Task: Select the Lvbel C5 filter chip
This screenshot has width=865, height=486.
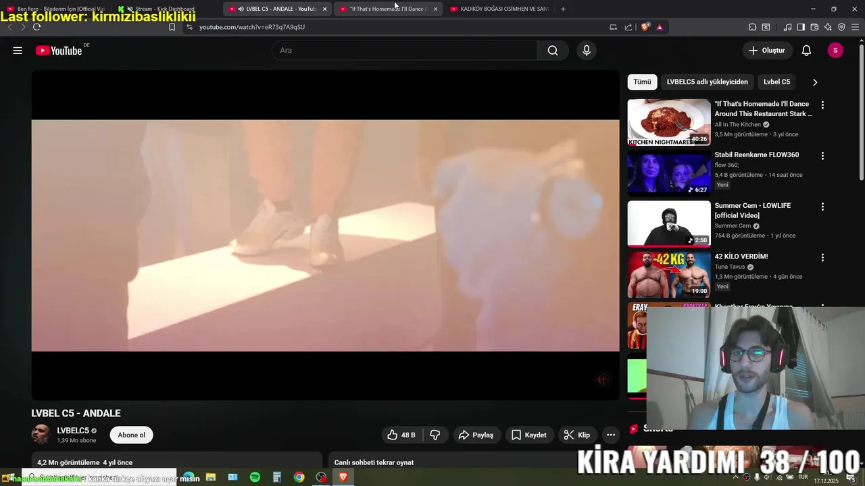Action: coord(776,82)
